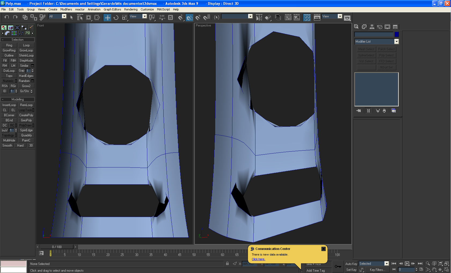The image size is (451, 273).
Task: Click the Undo arrow in the toolbar
Action: [x=7, y=17]
